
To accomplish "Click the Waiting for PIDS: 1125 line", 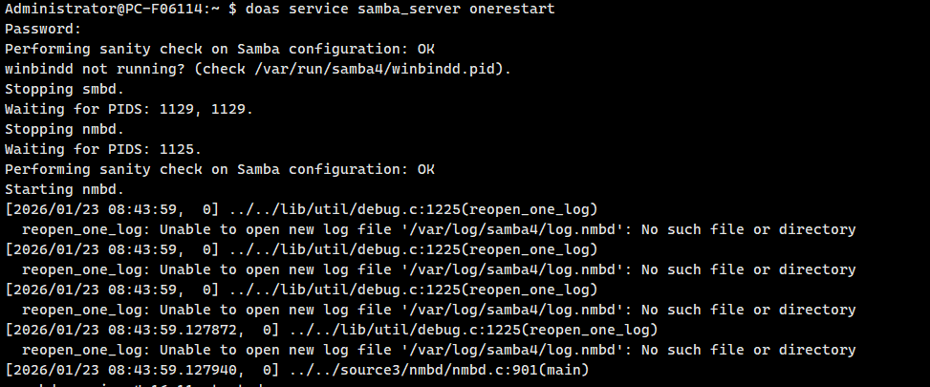I will (x=102, y=149).
